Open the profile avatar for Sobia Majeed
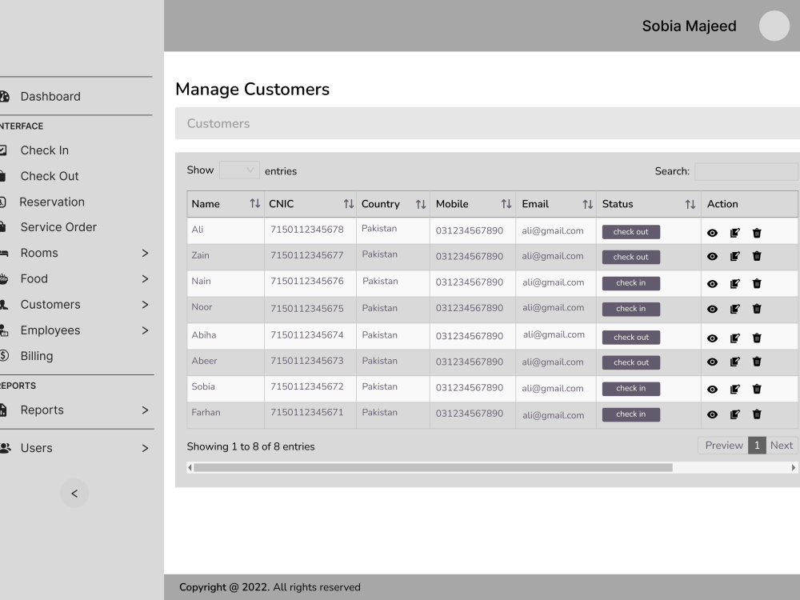Image resolution: width=800 pixels, height=600 pixels. point(774,26)
